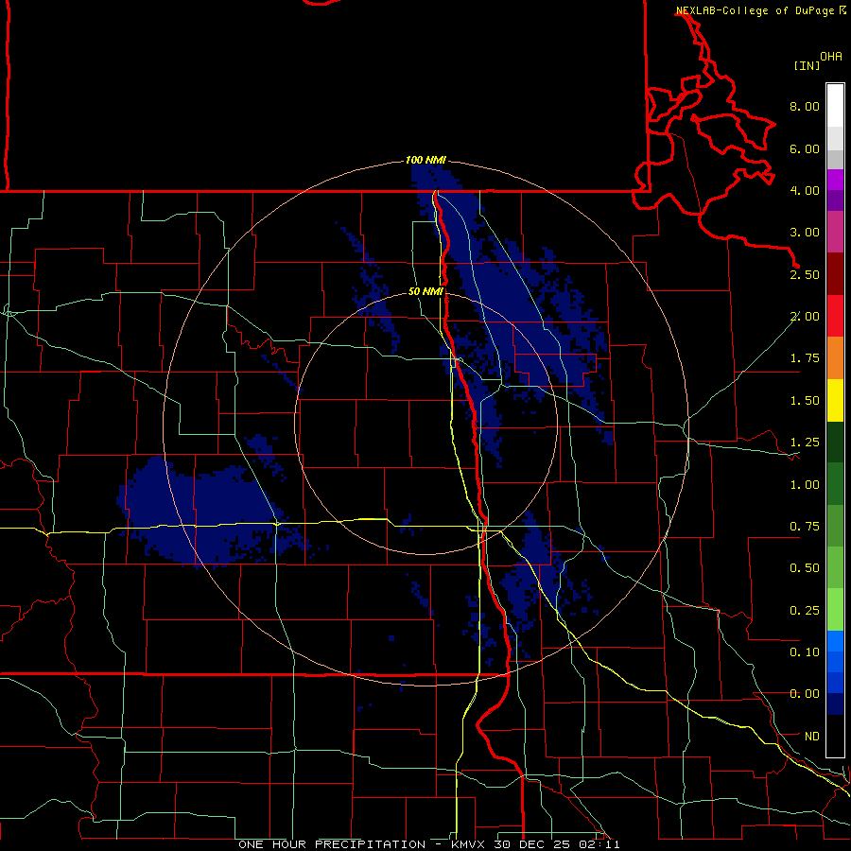Click the orange legend swatch
Image resolution: width=851 pixels, height=851 pixels.
835,358
